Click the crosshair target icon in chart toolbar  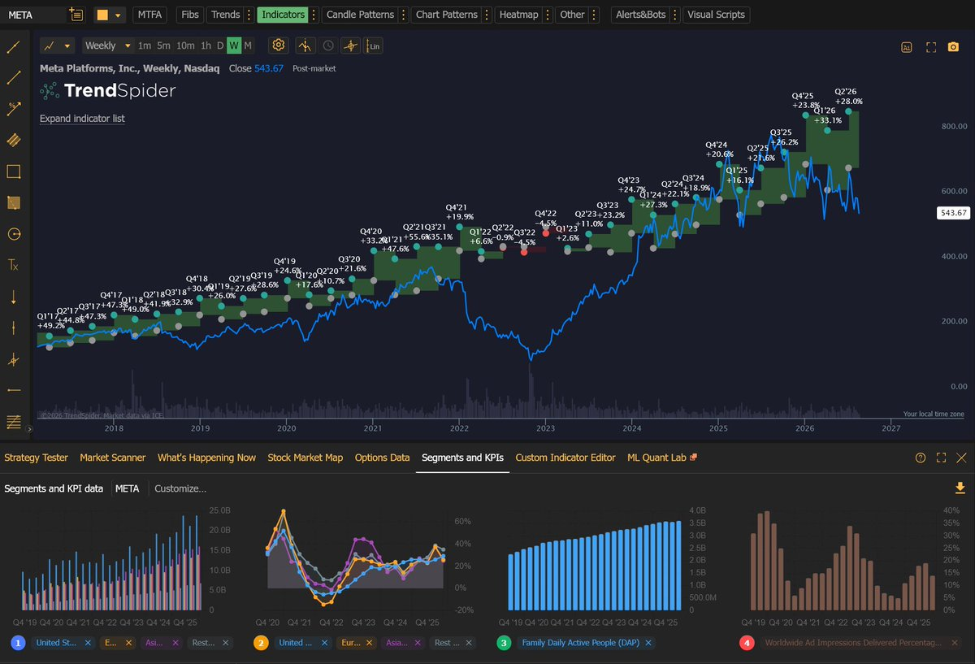pyautogui.click(x=350, y=46)
